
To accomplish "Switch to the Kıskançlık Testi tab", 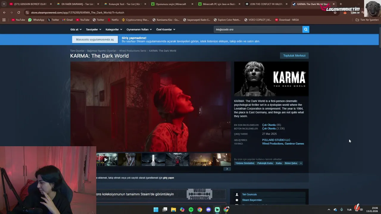I will [125, 4].
